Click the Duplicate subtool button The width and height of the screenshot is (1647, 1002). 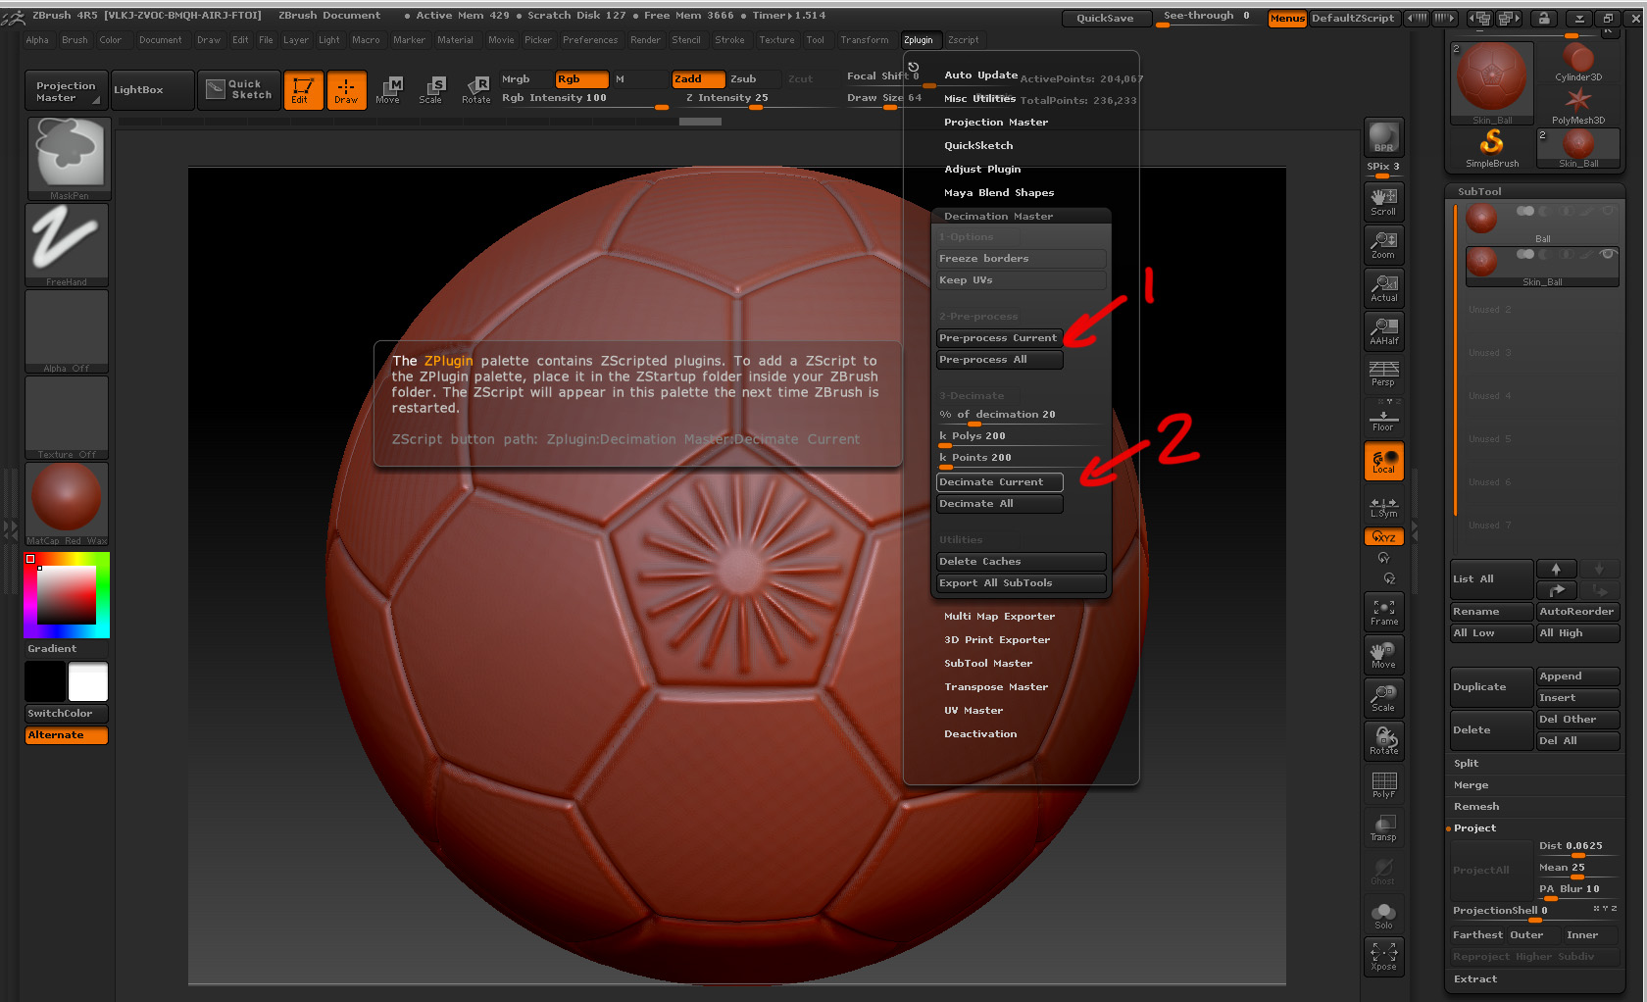(1491, 687)
